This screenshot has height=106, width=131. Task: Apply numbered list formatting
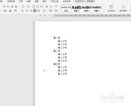point(28,7)
